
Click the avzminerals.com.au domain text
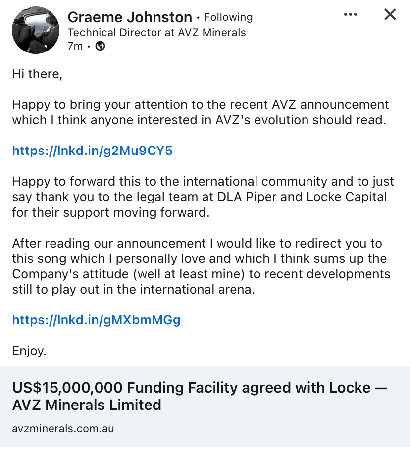63,428
